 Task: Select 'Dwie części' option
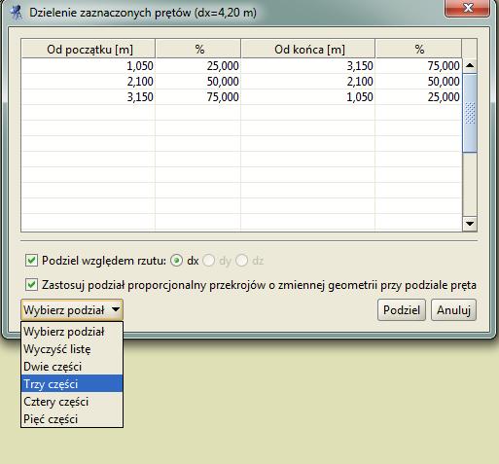pyautogui.click(x=72, y=367)
